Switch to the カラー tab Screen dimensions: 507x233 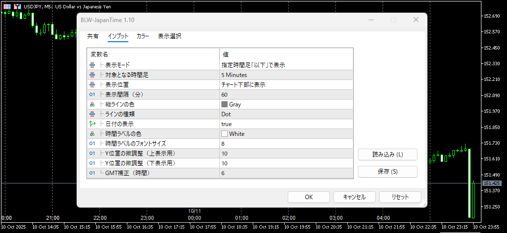[143, 36]
